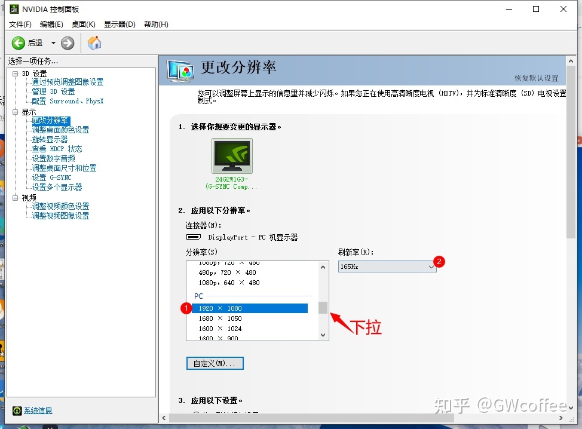Click the DisplayPort connector icon
This screenshot has width=582, height=429.
click(x=194, y=237)
